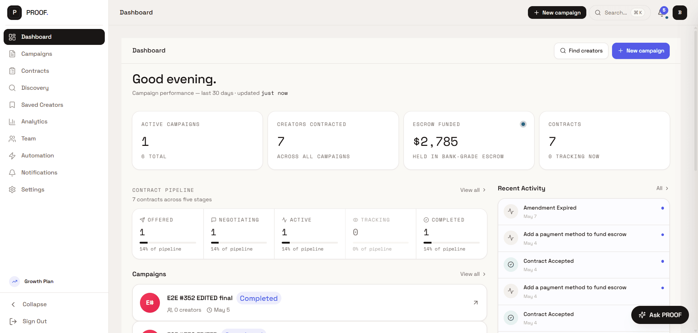Click the Find creators button
The height and width of the screenshot is (333, 698).
(581, 51)
